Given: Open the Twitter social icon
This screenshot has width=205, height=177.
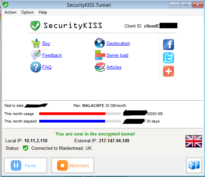Looking at the screenshot, I should (x=169, y=58).
